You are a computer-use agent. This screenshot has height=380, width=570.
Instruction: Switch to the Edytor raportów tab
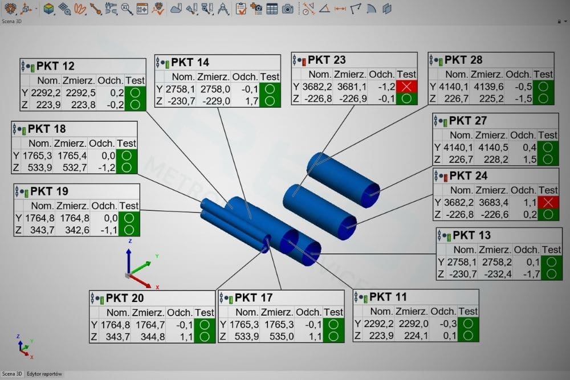(46, 374)
